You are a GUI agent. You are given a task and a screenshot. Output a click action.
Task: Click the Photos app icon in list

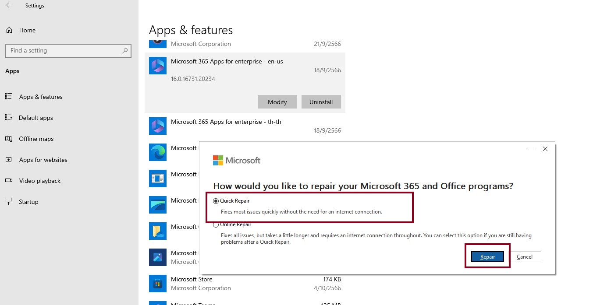(157, 257)
